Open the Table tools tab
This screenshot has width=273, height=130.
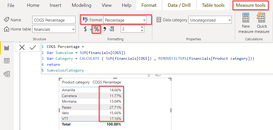tap(213, 5)
